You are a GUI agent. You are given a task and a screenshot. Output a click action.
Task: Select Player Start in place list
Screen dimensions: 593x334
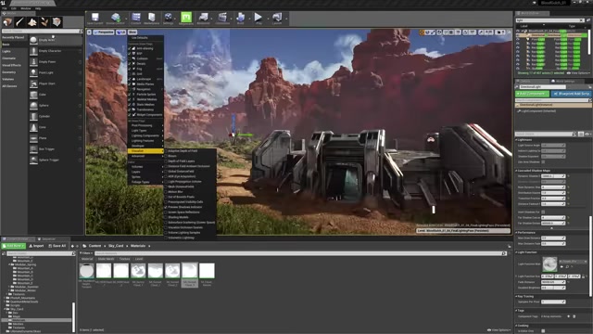(56, 83)
